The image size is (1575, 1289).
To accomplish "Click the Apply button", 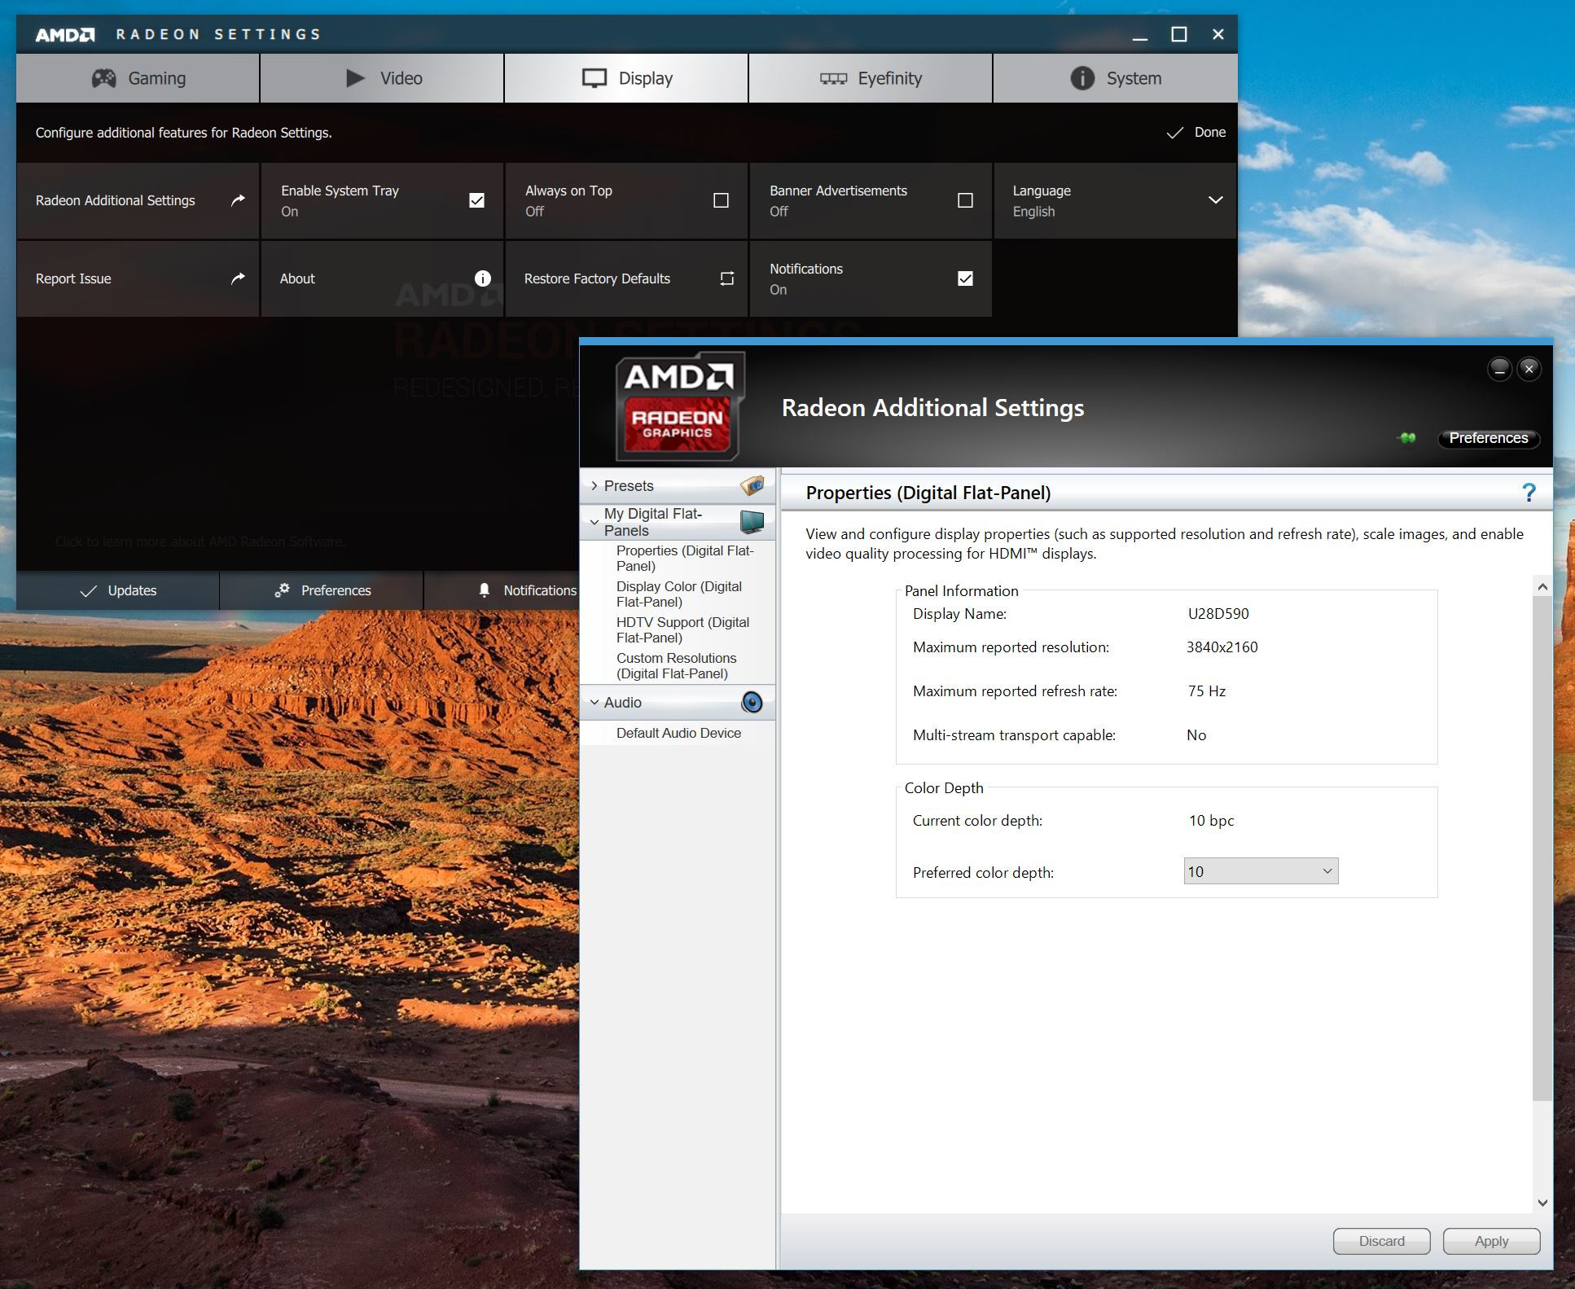I will 1491,1241.
